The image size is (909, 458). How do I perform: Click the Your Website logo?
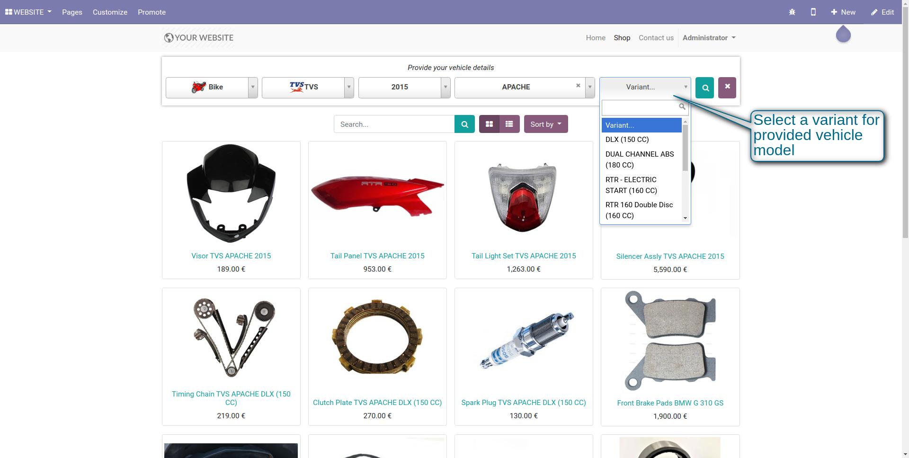[x=198, y=37]
